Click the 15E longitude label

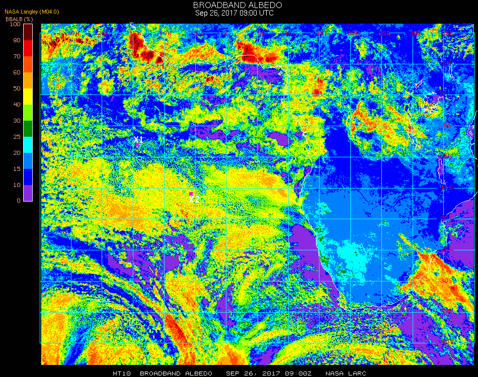(322, 33)
